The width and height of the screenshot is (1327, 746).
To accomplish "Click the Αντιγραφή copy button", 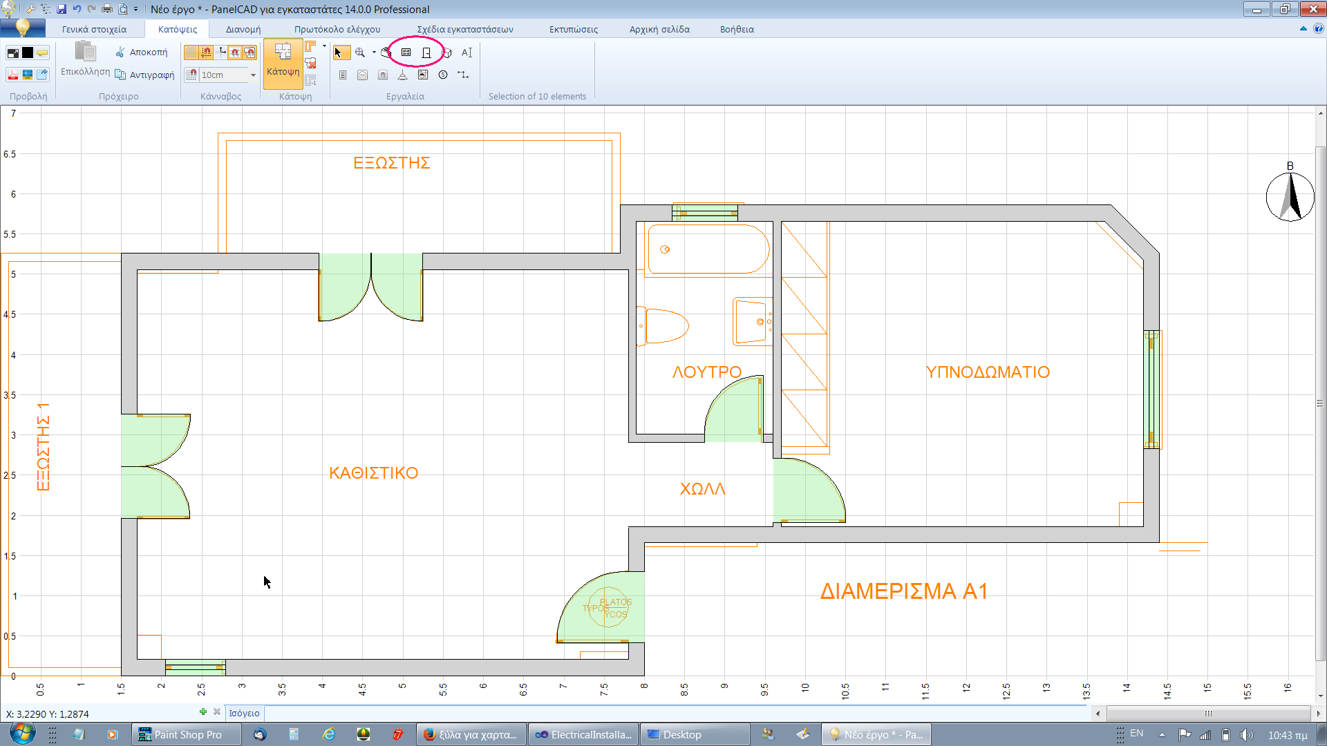I will pyautogui.click(x=144, y=75).
